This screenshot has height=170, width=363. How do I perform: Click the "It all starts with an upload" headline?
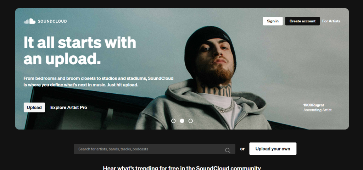pos(80,51)
